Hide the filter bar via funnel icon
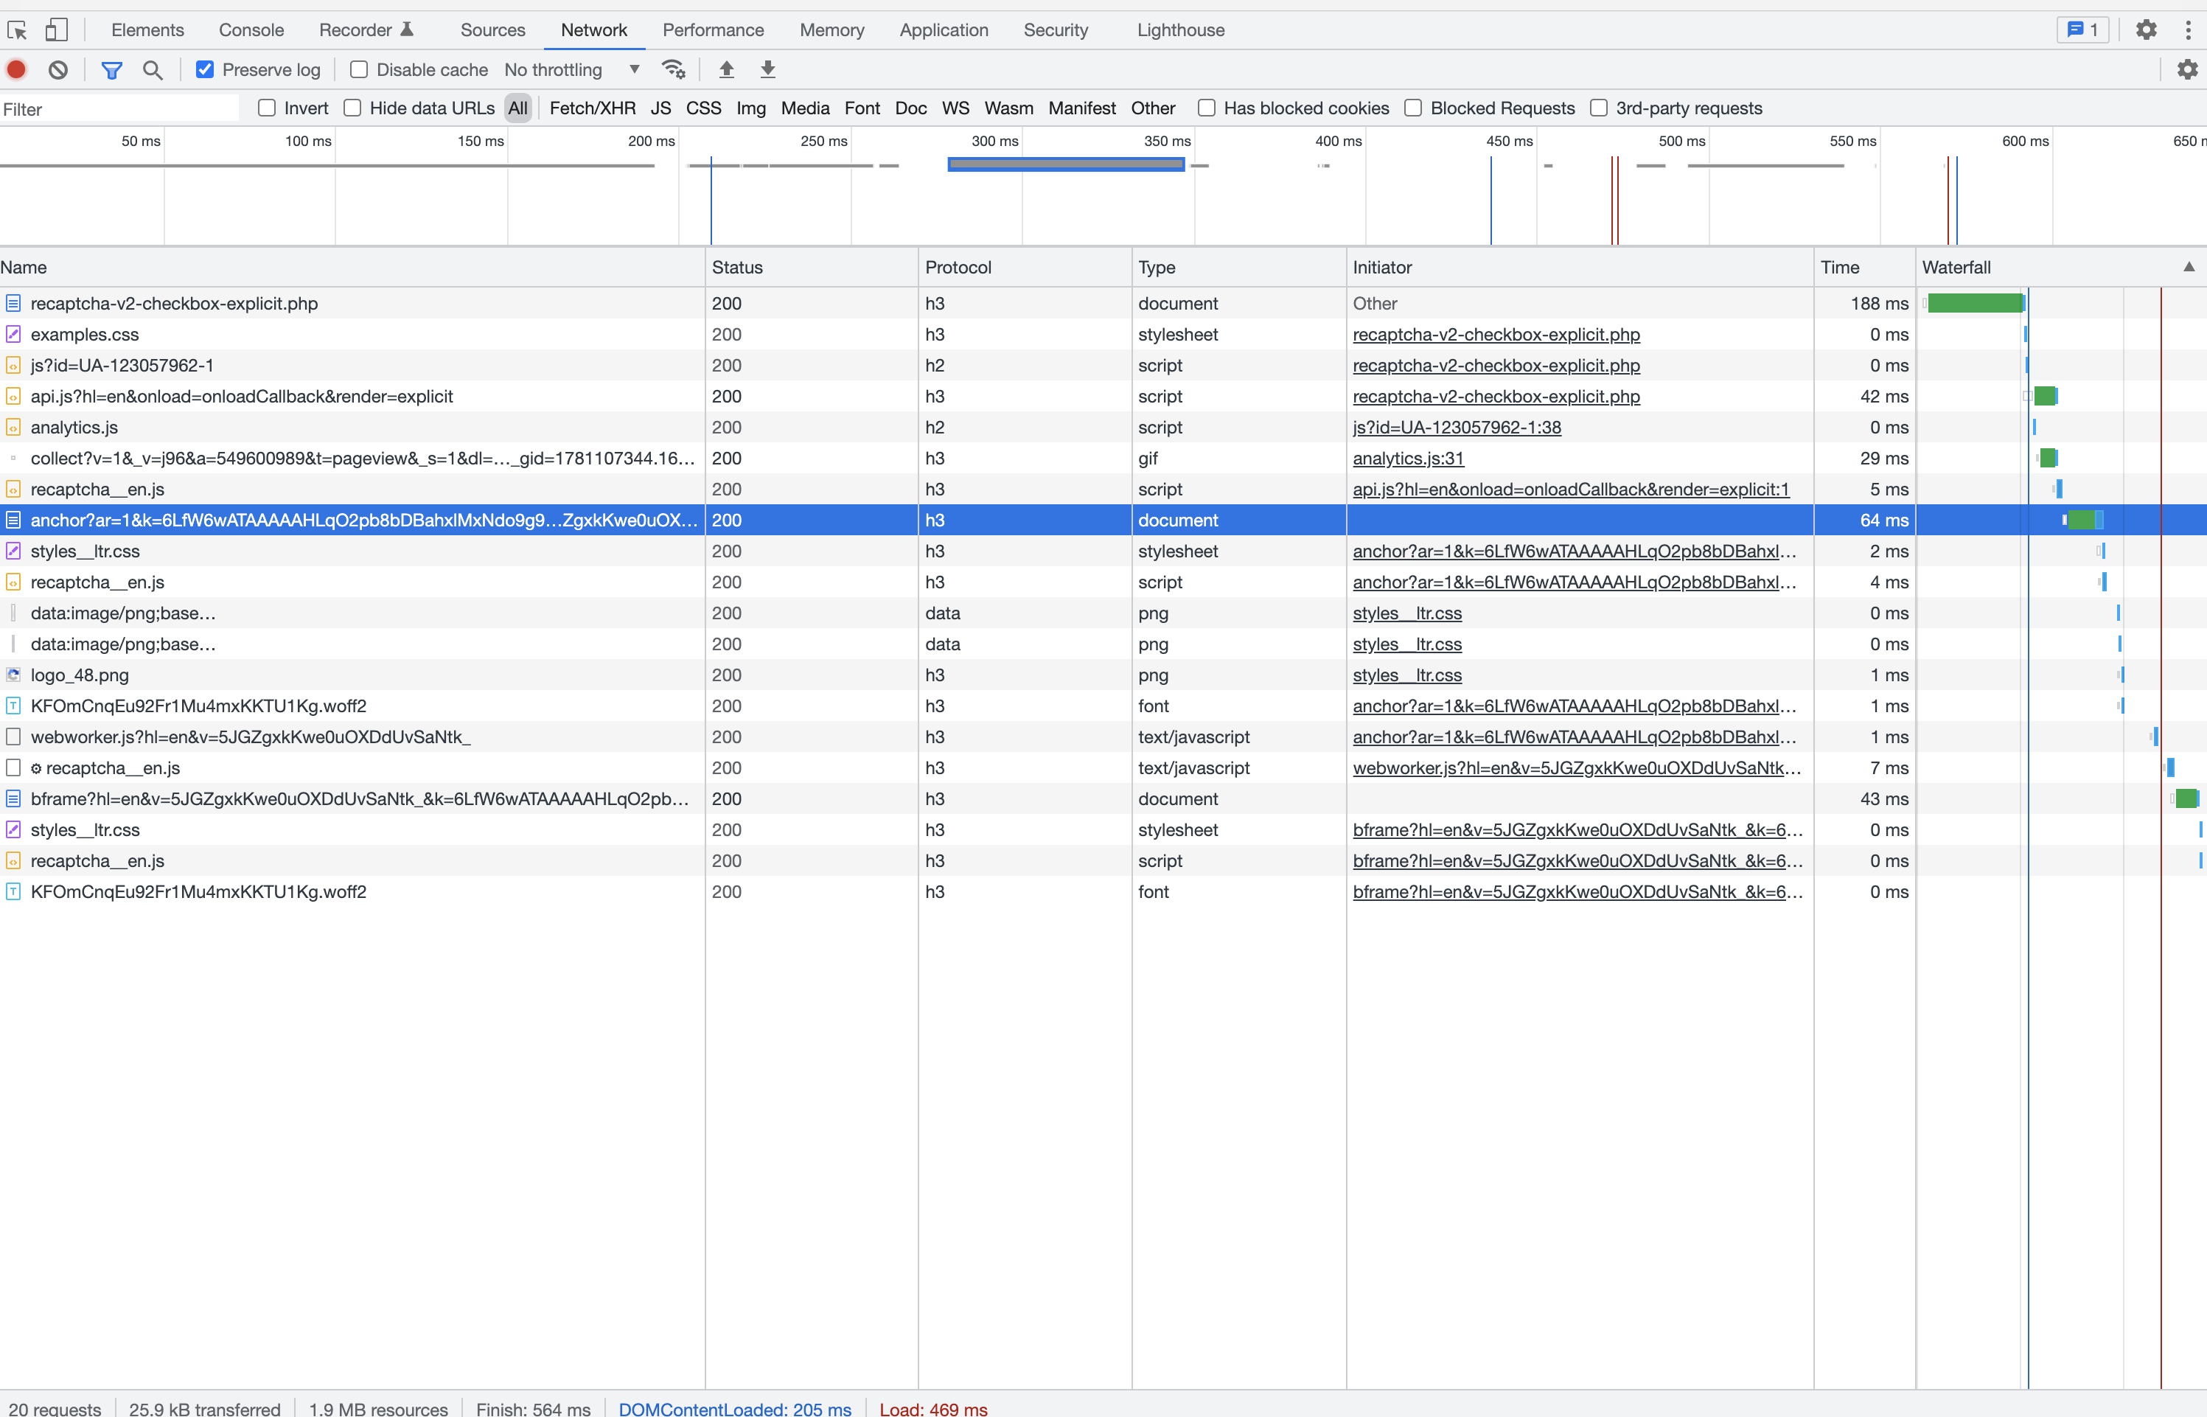Screen dimensions: 2207x1417 pyautogui.click(x=111, y=69)
